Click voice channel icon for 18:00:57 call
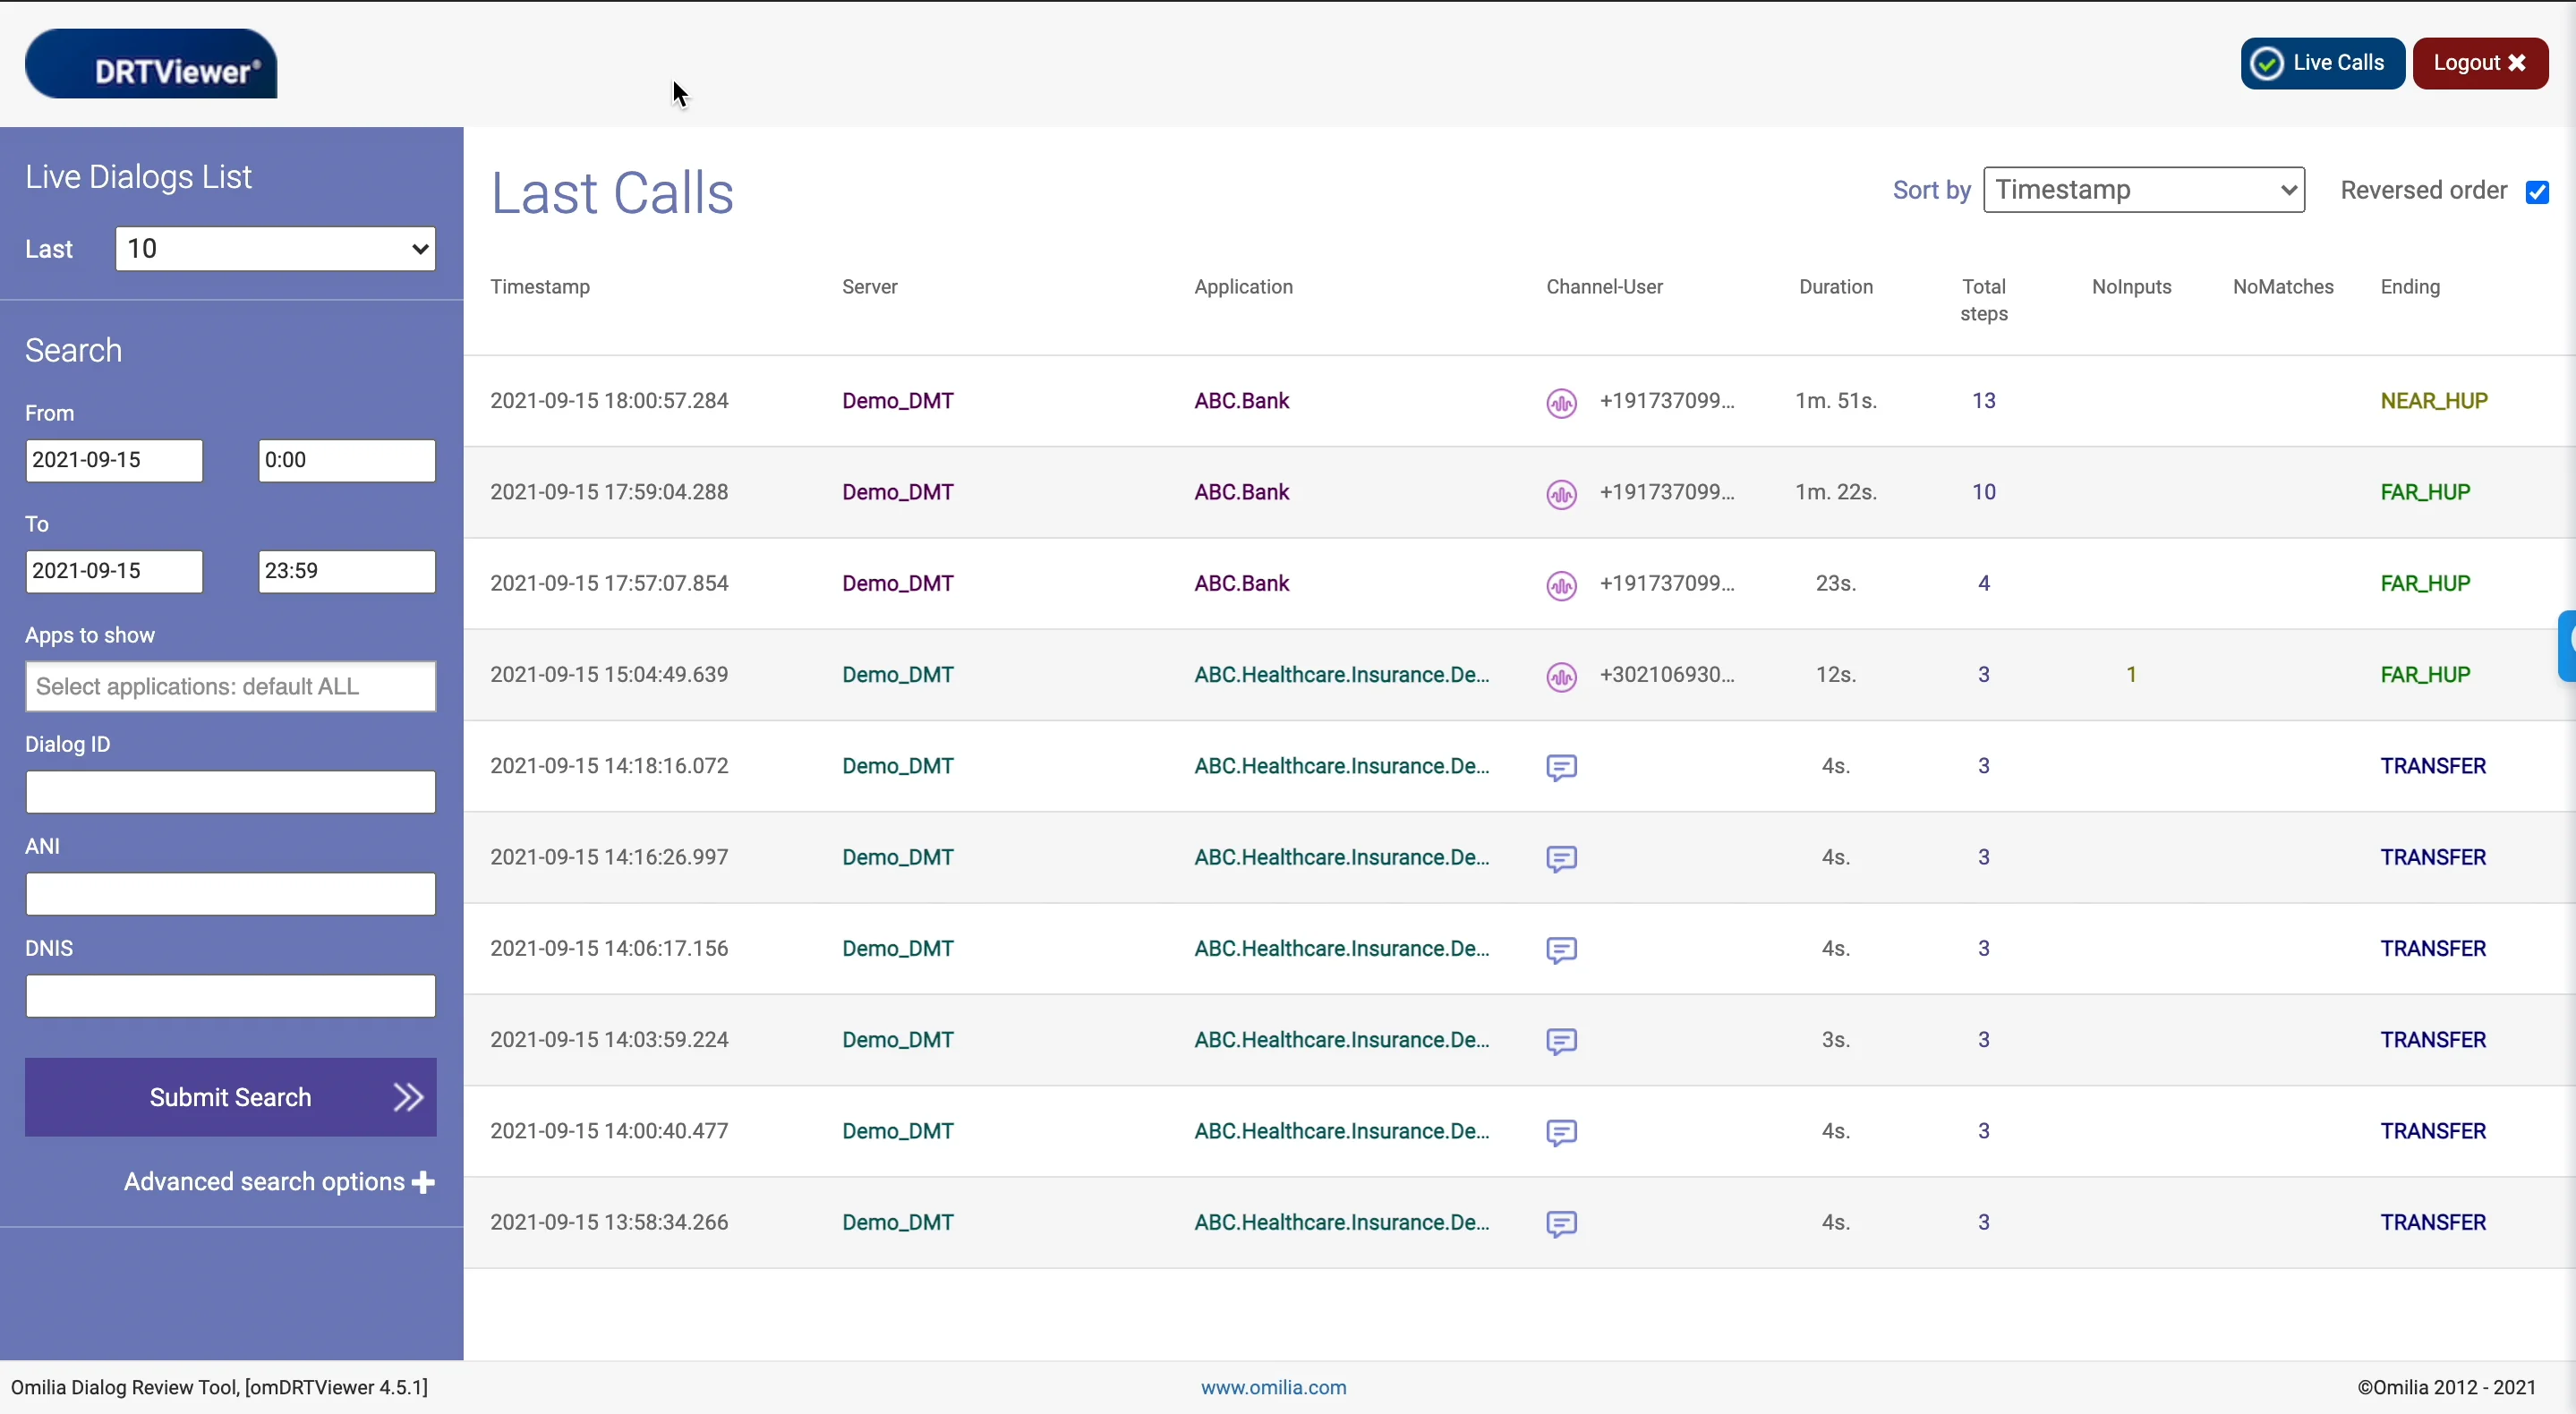 tap(1561, 402)
